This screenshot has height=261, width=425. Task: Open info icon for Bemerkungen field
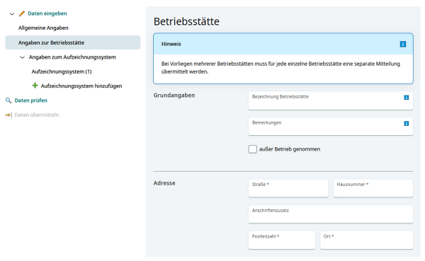click(406, 124)
